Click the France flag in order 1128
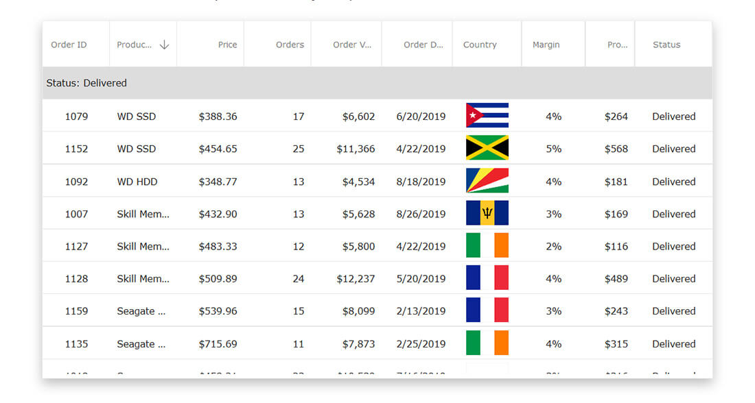The width and height of the screenshot is (755, 403). pyautogui.click(x=487, y=278)
